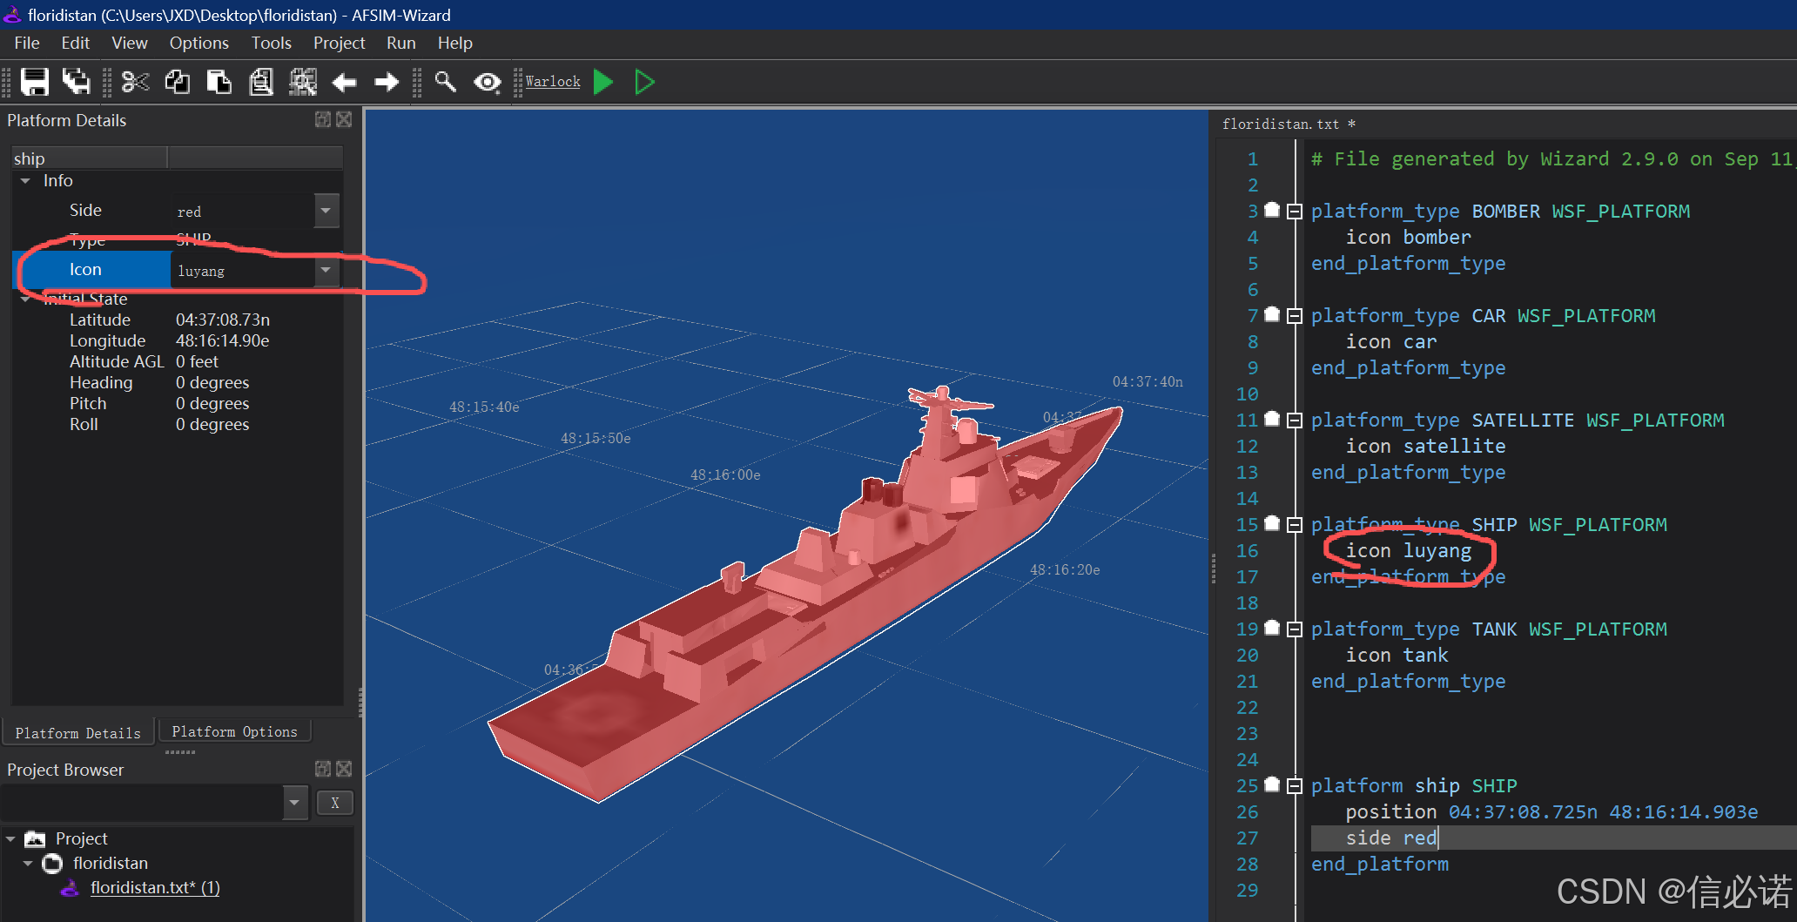Image resolution: width=1797 pixels, height=922 pixels.
Task: Click the Save All files icon
Action: click(x=77, y=82)
